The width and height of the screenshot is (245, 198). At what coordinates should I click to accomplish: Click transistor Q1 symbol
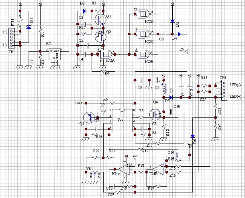pos(101,20)
